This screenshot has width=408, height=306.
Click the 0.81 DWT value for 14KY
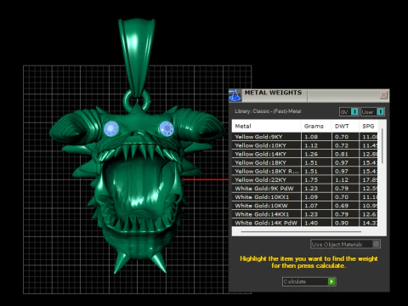click(342, 154)
